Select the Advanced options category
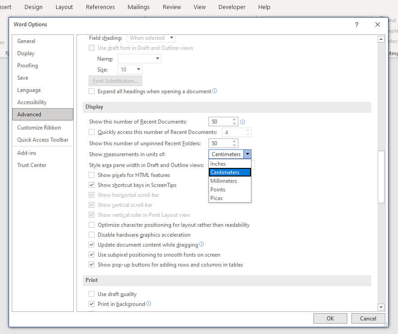The width and height of the screenshot is (398, 334). coord(43,115)
